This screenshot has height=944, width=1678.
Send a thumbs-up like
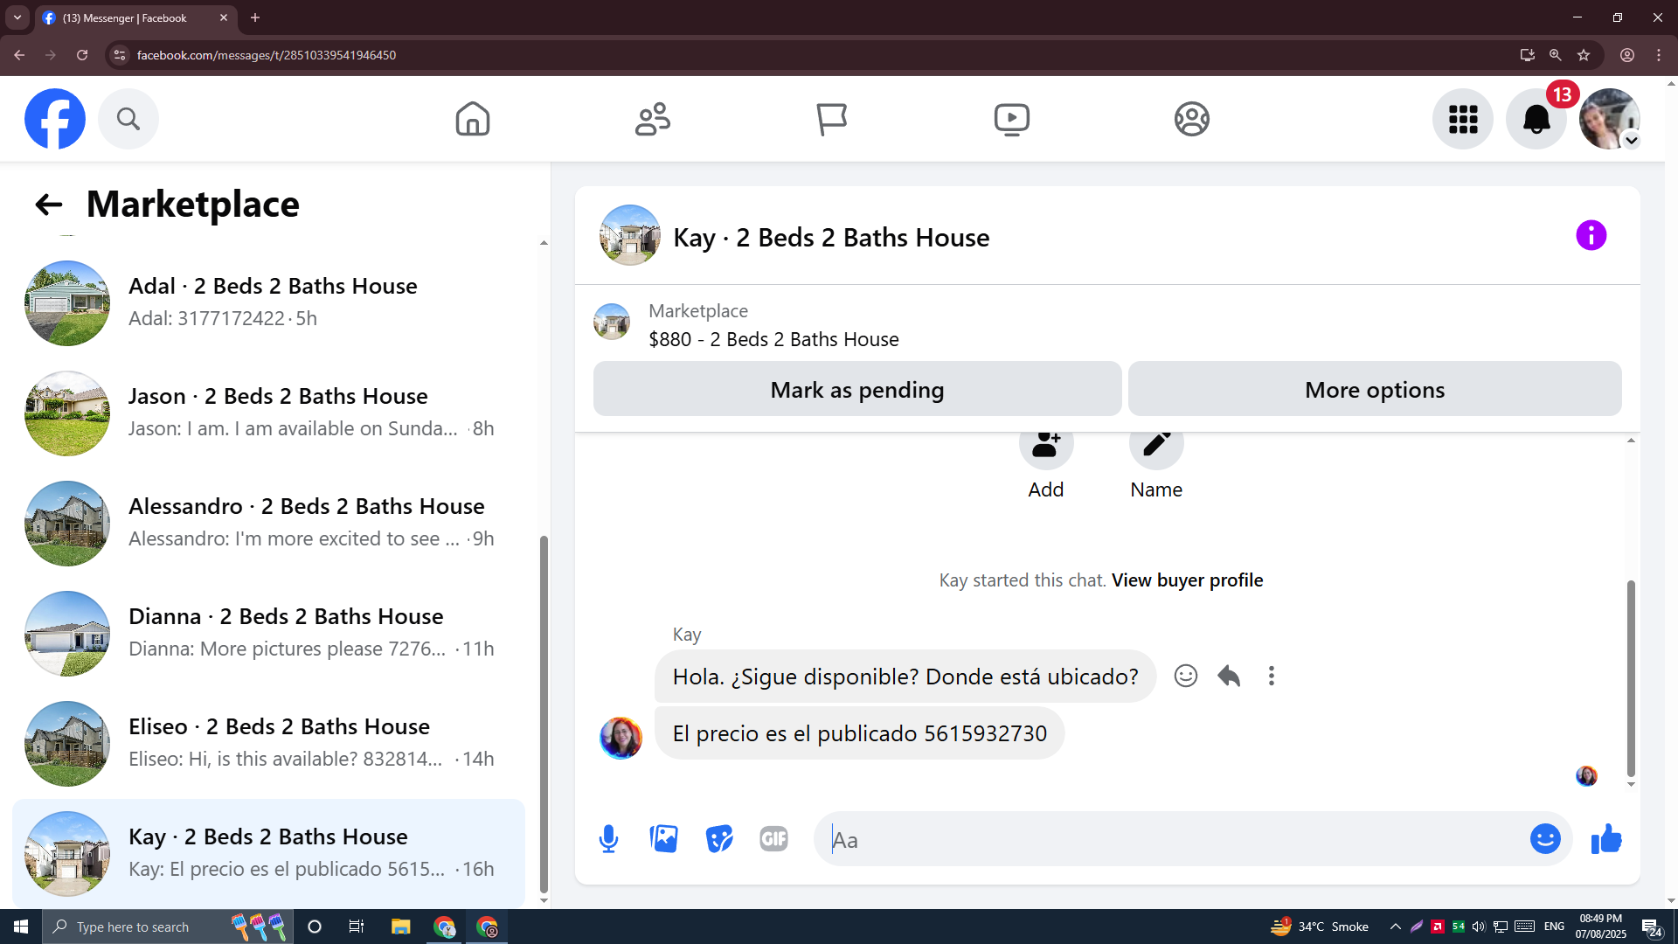click(x=1606, y=839)
